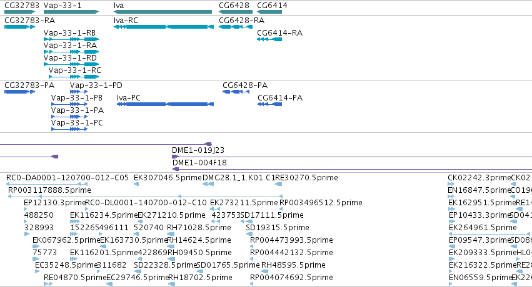The image size is (532, 287).
Task: Click the Vap-33-1-PC feature
Action: coord(69,129)
